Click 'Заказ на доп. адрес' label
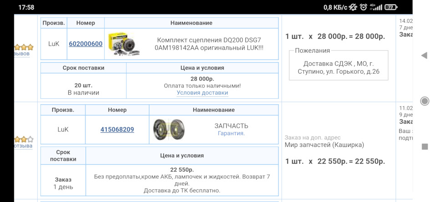 pyautogui.click(x=313, y=138)
